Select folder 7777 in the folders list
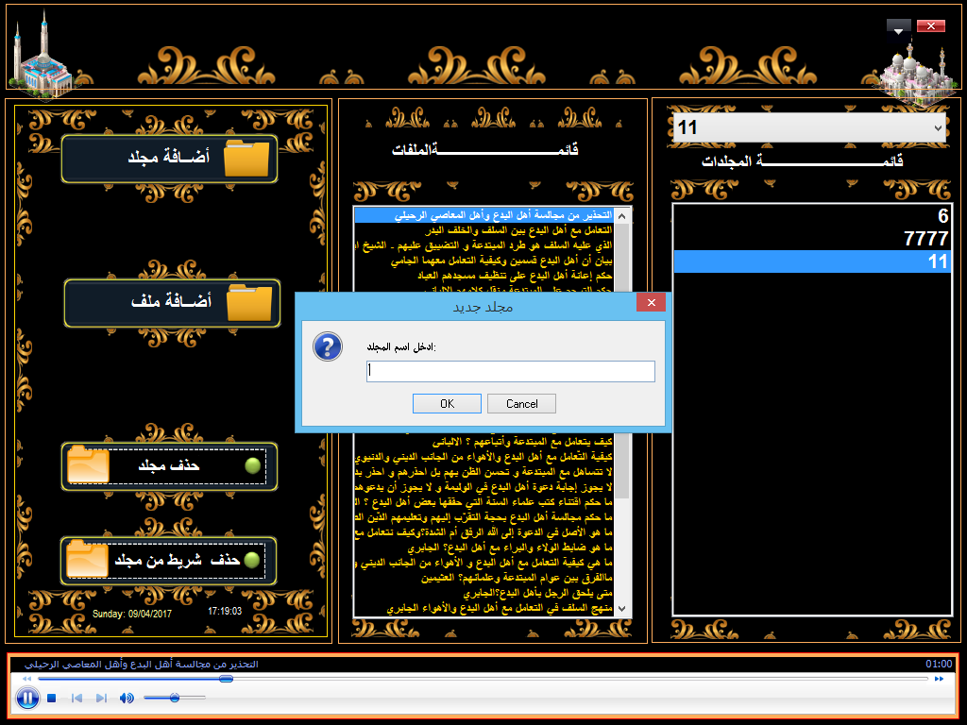Screen dimensions: 967x725 pyautogui.click(x=812, y=239)
